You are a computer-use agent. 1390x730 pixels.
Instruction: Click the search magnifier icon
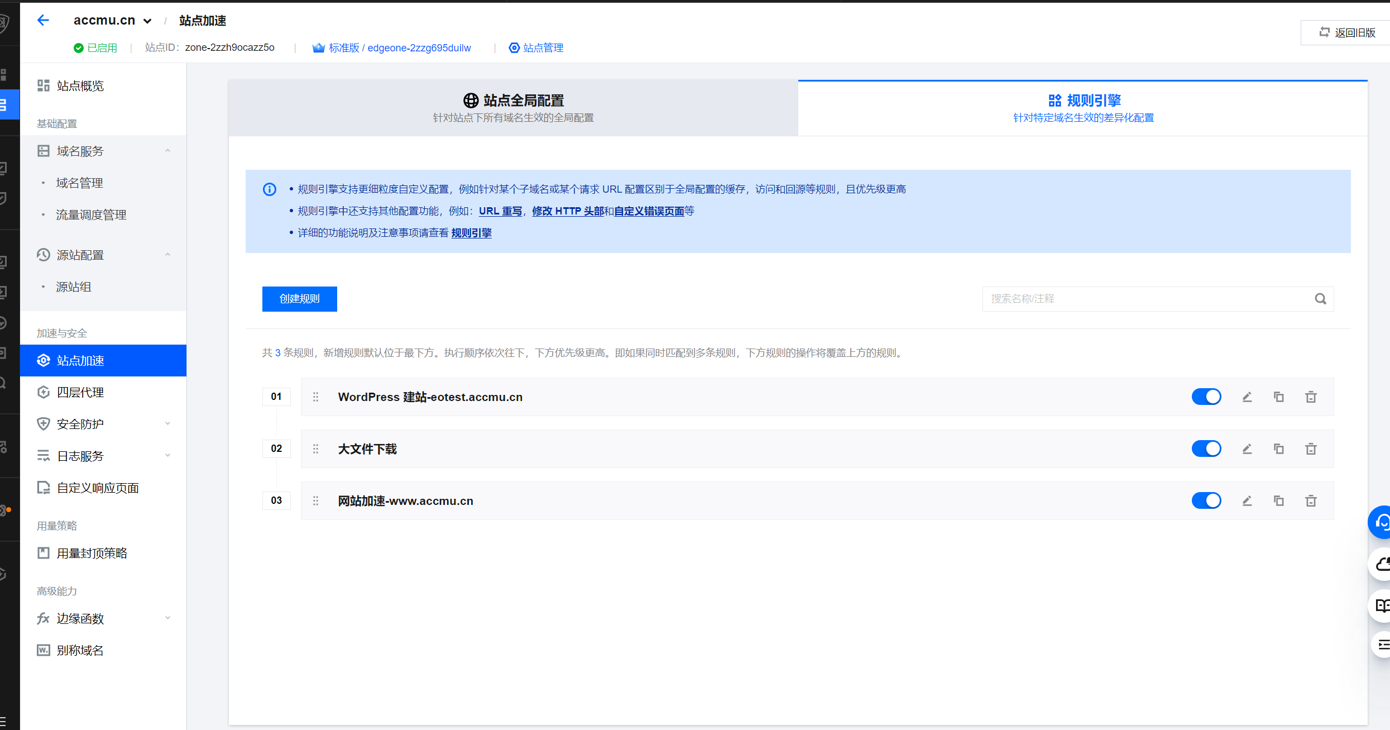point(1320,299)
